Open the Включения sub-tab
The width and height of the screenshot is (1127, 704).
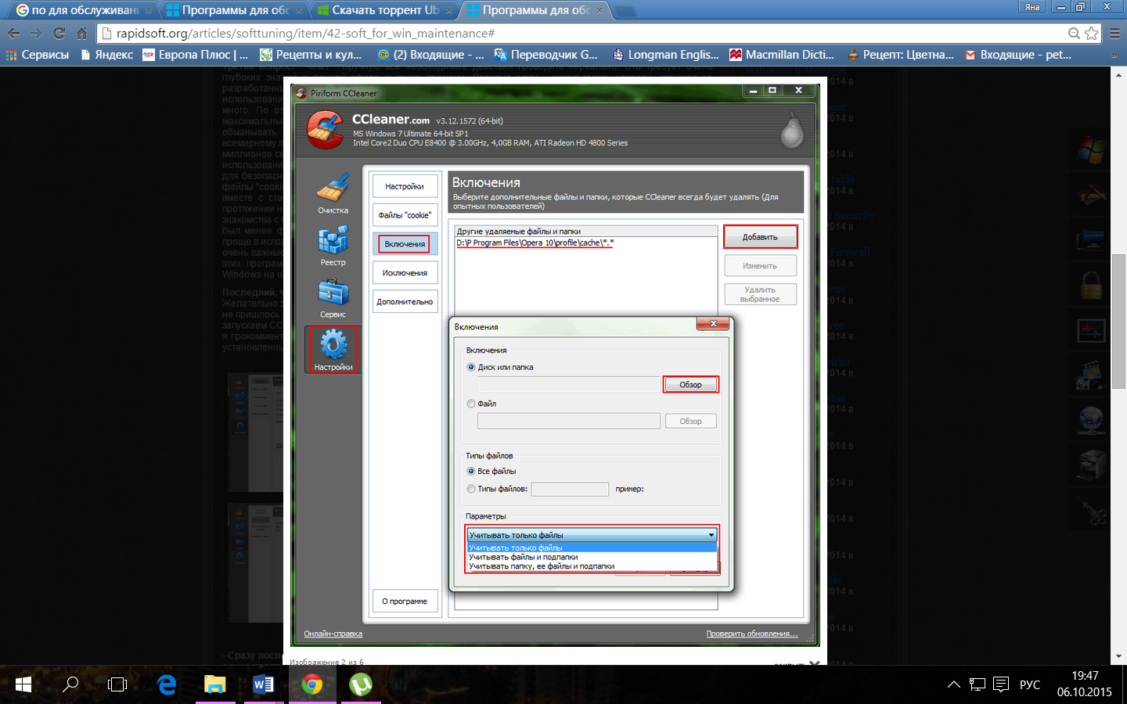coord(405,244)
